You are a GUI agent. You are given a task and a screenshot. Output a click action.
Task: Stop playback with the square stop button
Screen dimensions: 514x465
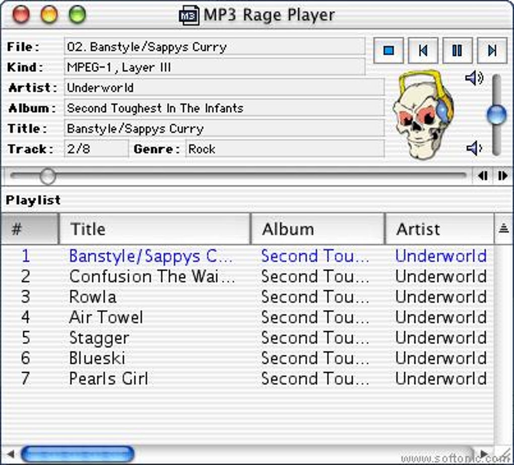tap(389, 50)
